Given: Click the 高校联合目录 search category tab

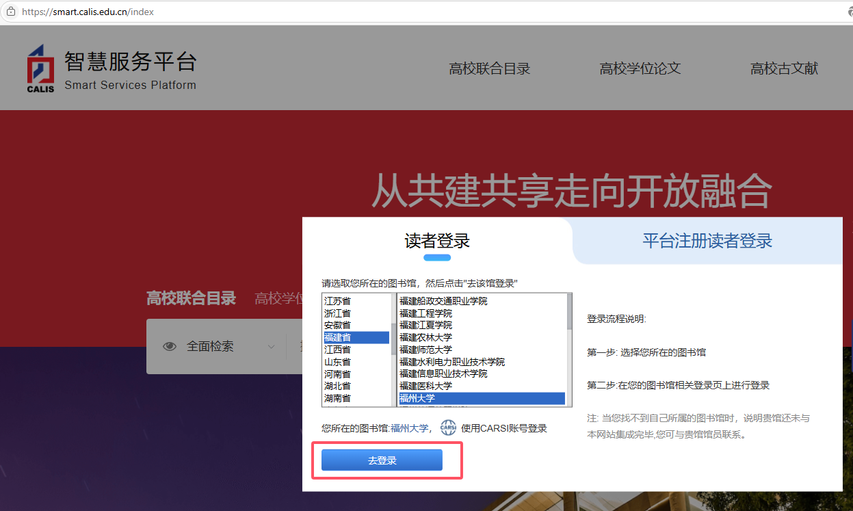Looking at the screenshot, I should 191,298.
